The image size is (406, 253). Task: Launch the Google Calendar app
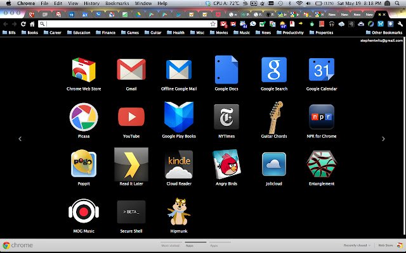322,70
